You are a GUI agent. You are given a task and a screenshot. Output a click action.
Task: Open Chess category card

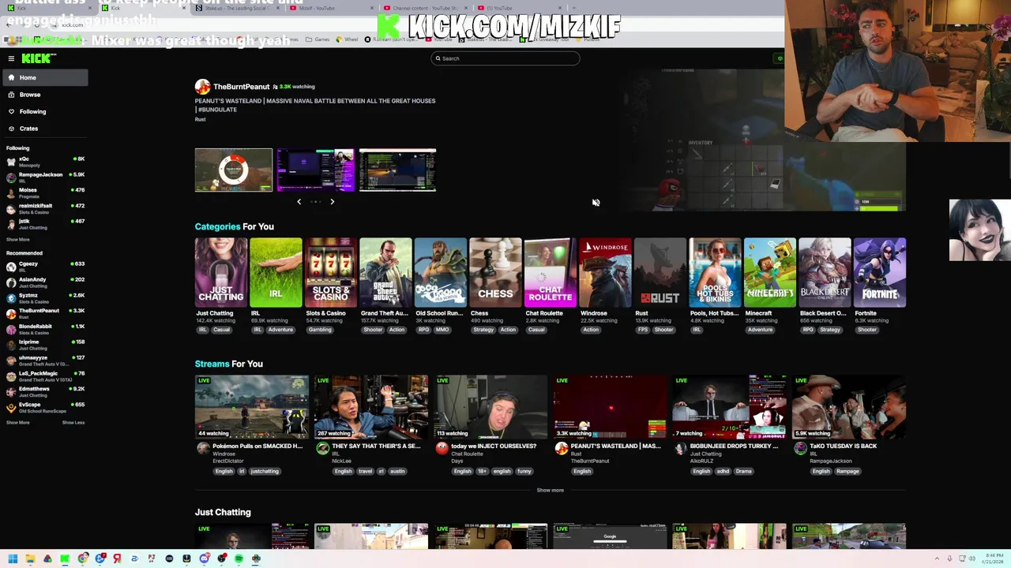495,272
